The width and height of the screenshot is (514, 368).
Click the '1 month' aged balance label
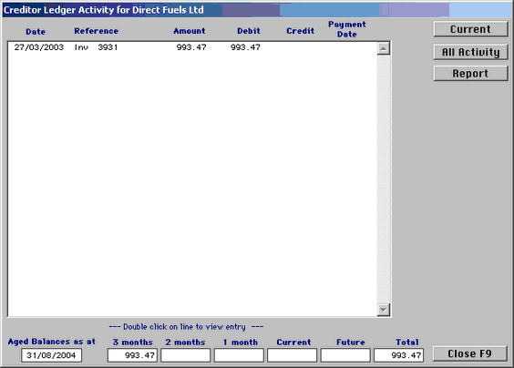tap(241, 342)
